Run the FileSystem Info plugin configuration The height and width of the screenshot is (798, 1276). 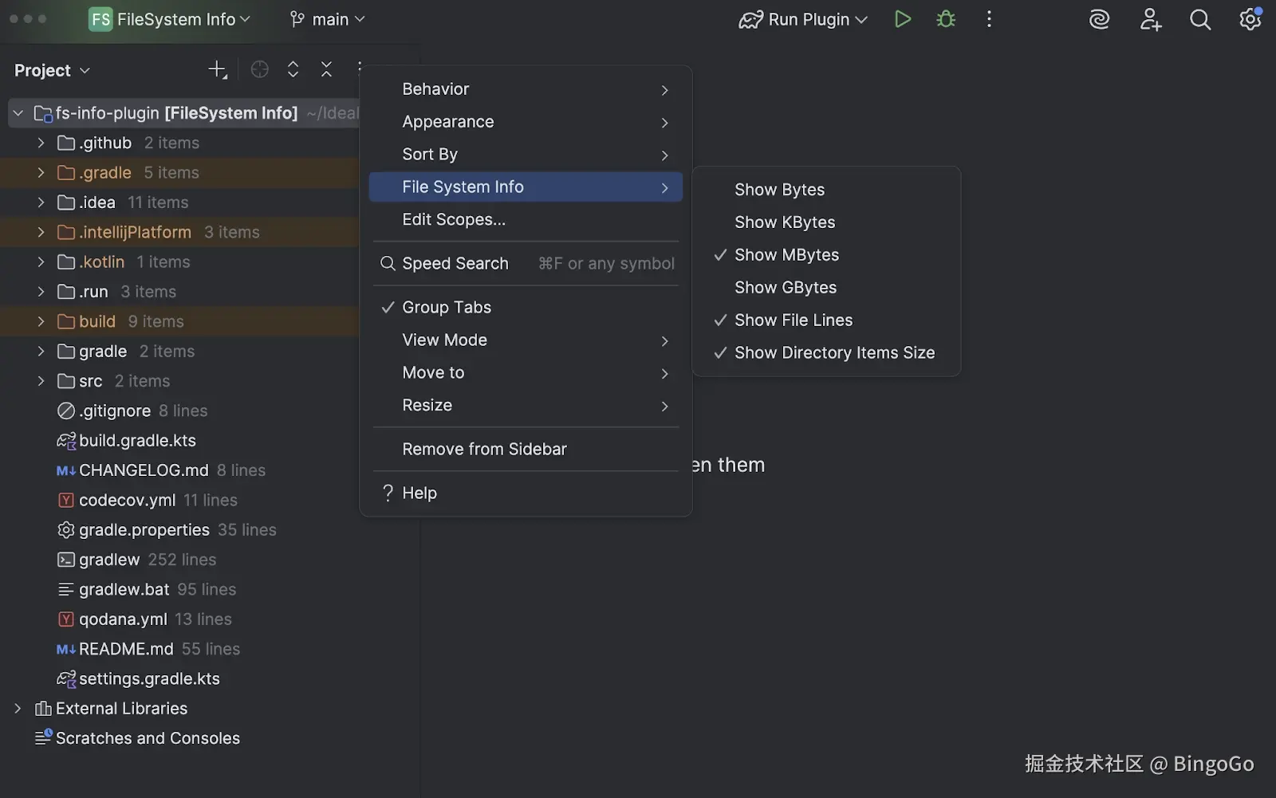click(x=902, y=19)
